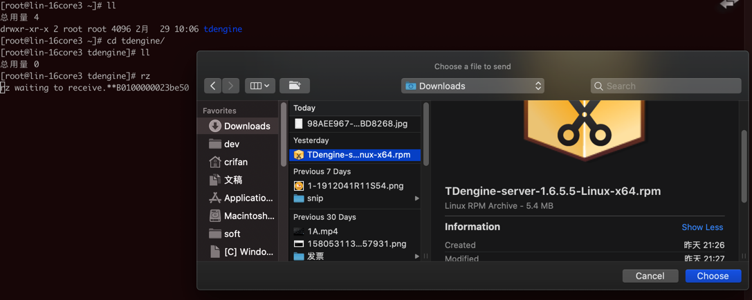Screen dimensions: 752x300
Task: Click the new folder icon button
Action: click(x=295, y=86)
